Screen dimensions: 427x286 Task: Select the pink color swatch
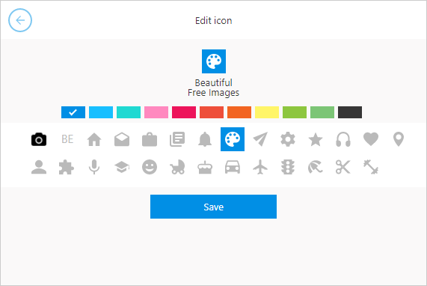tap(156, 112)
